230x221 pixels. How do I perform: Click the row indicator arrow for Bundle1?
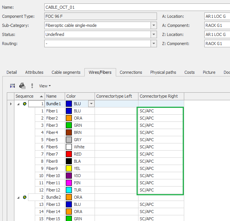(11, 104)
